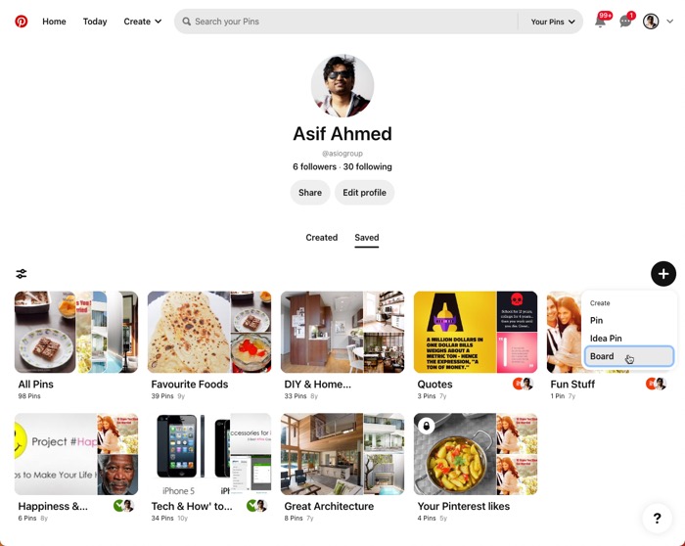Choose Board from the Create menu
685x546 pixels.
(x=628, y=356)
